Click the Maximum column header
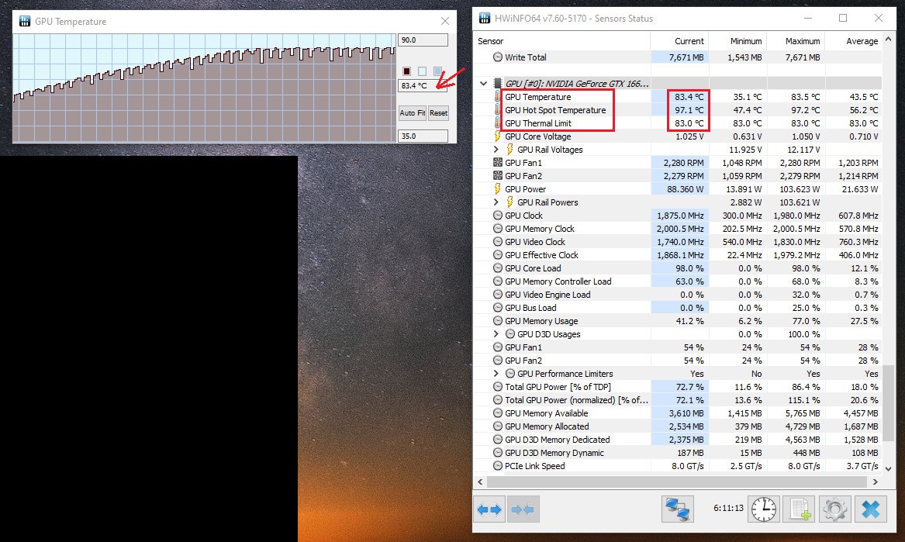The height and width of the screenshot is (542, 905). 796,41
